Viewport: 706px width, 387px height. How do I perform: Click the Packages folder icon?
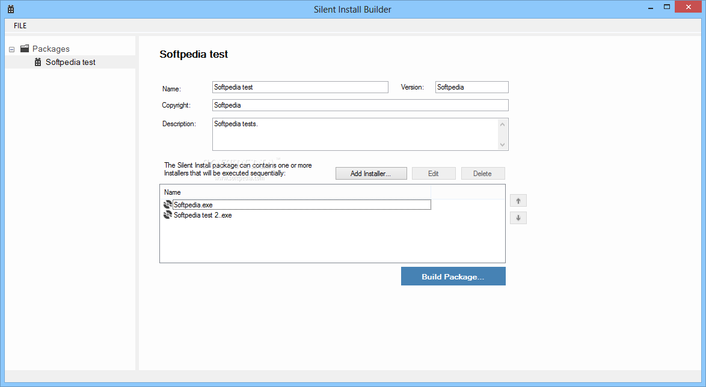point(25,49)
